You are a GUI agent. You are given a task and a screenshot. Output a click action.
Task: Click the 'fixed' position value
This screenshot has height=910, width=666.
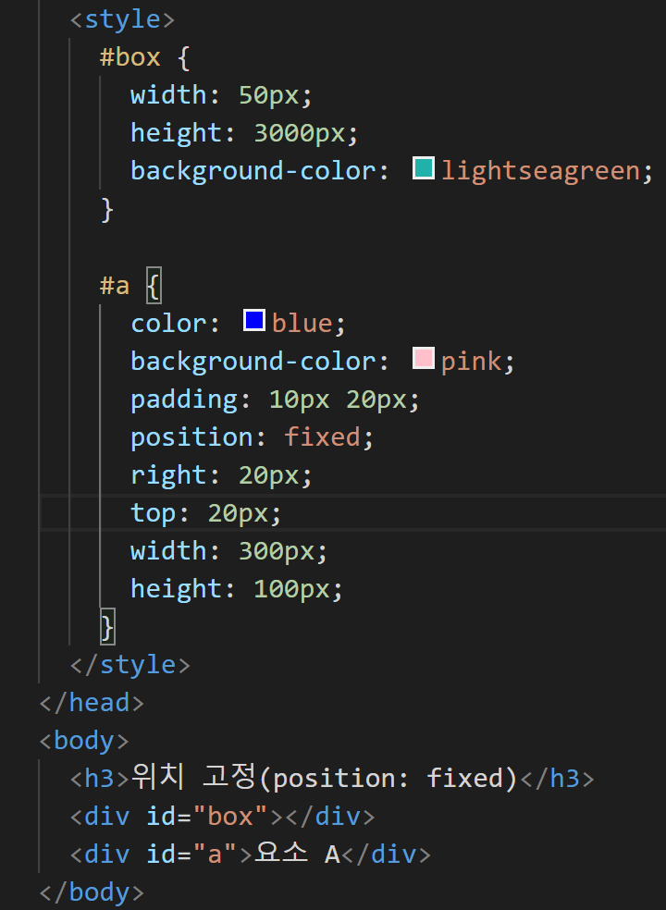pyautogui.click(x=322, y=437)
